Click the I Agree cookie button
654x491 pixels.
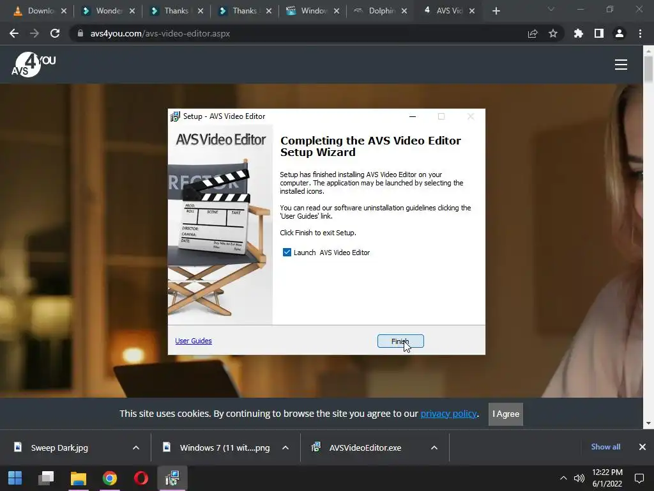tap(506, 414)
